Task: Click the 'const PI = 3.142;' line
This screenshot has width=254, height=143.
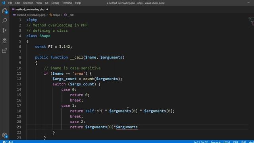Action: pos(54,47)
